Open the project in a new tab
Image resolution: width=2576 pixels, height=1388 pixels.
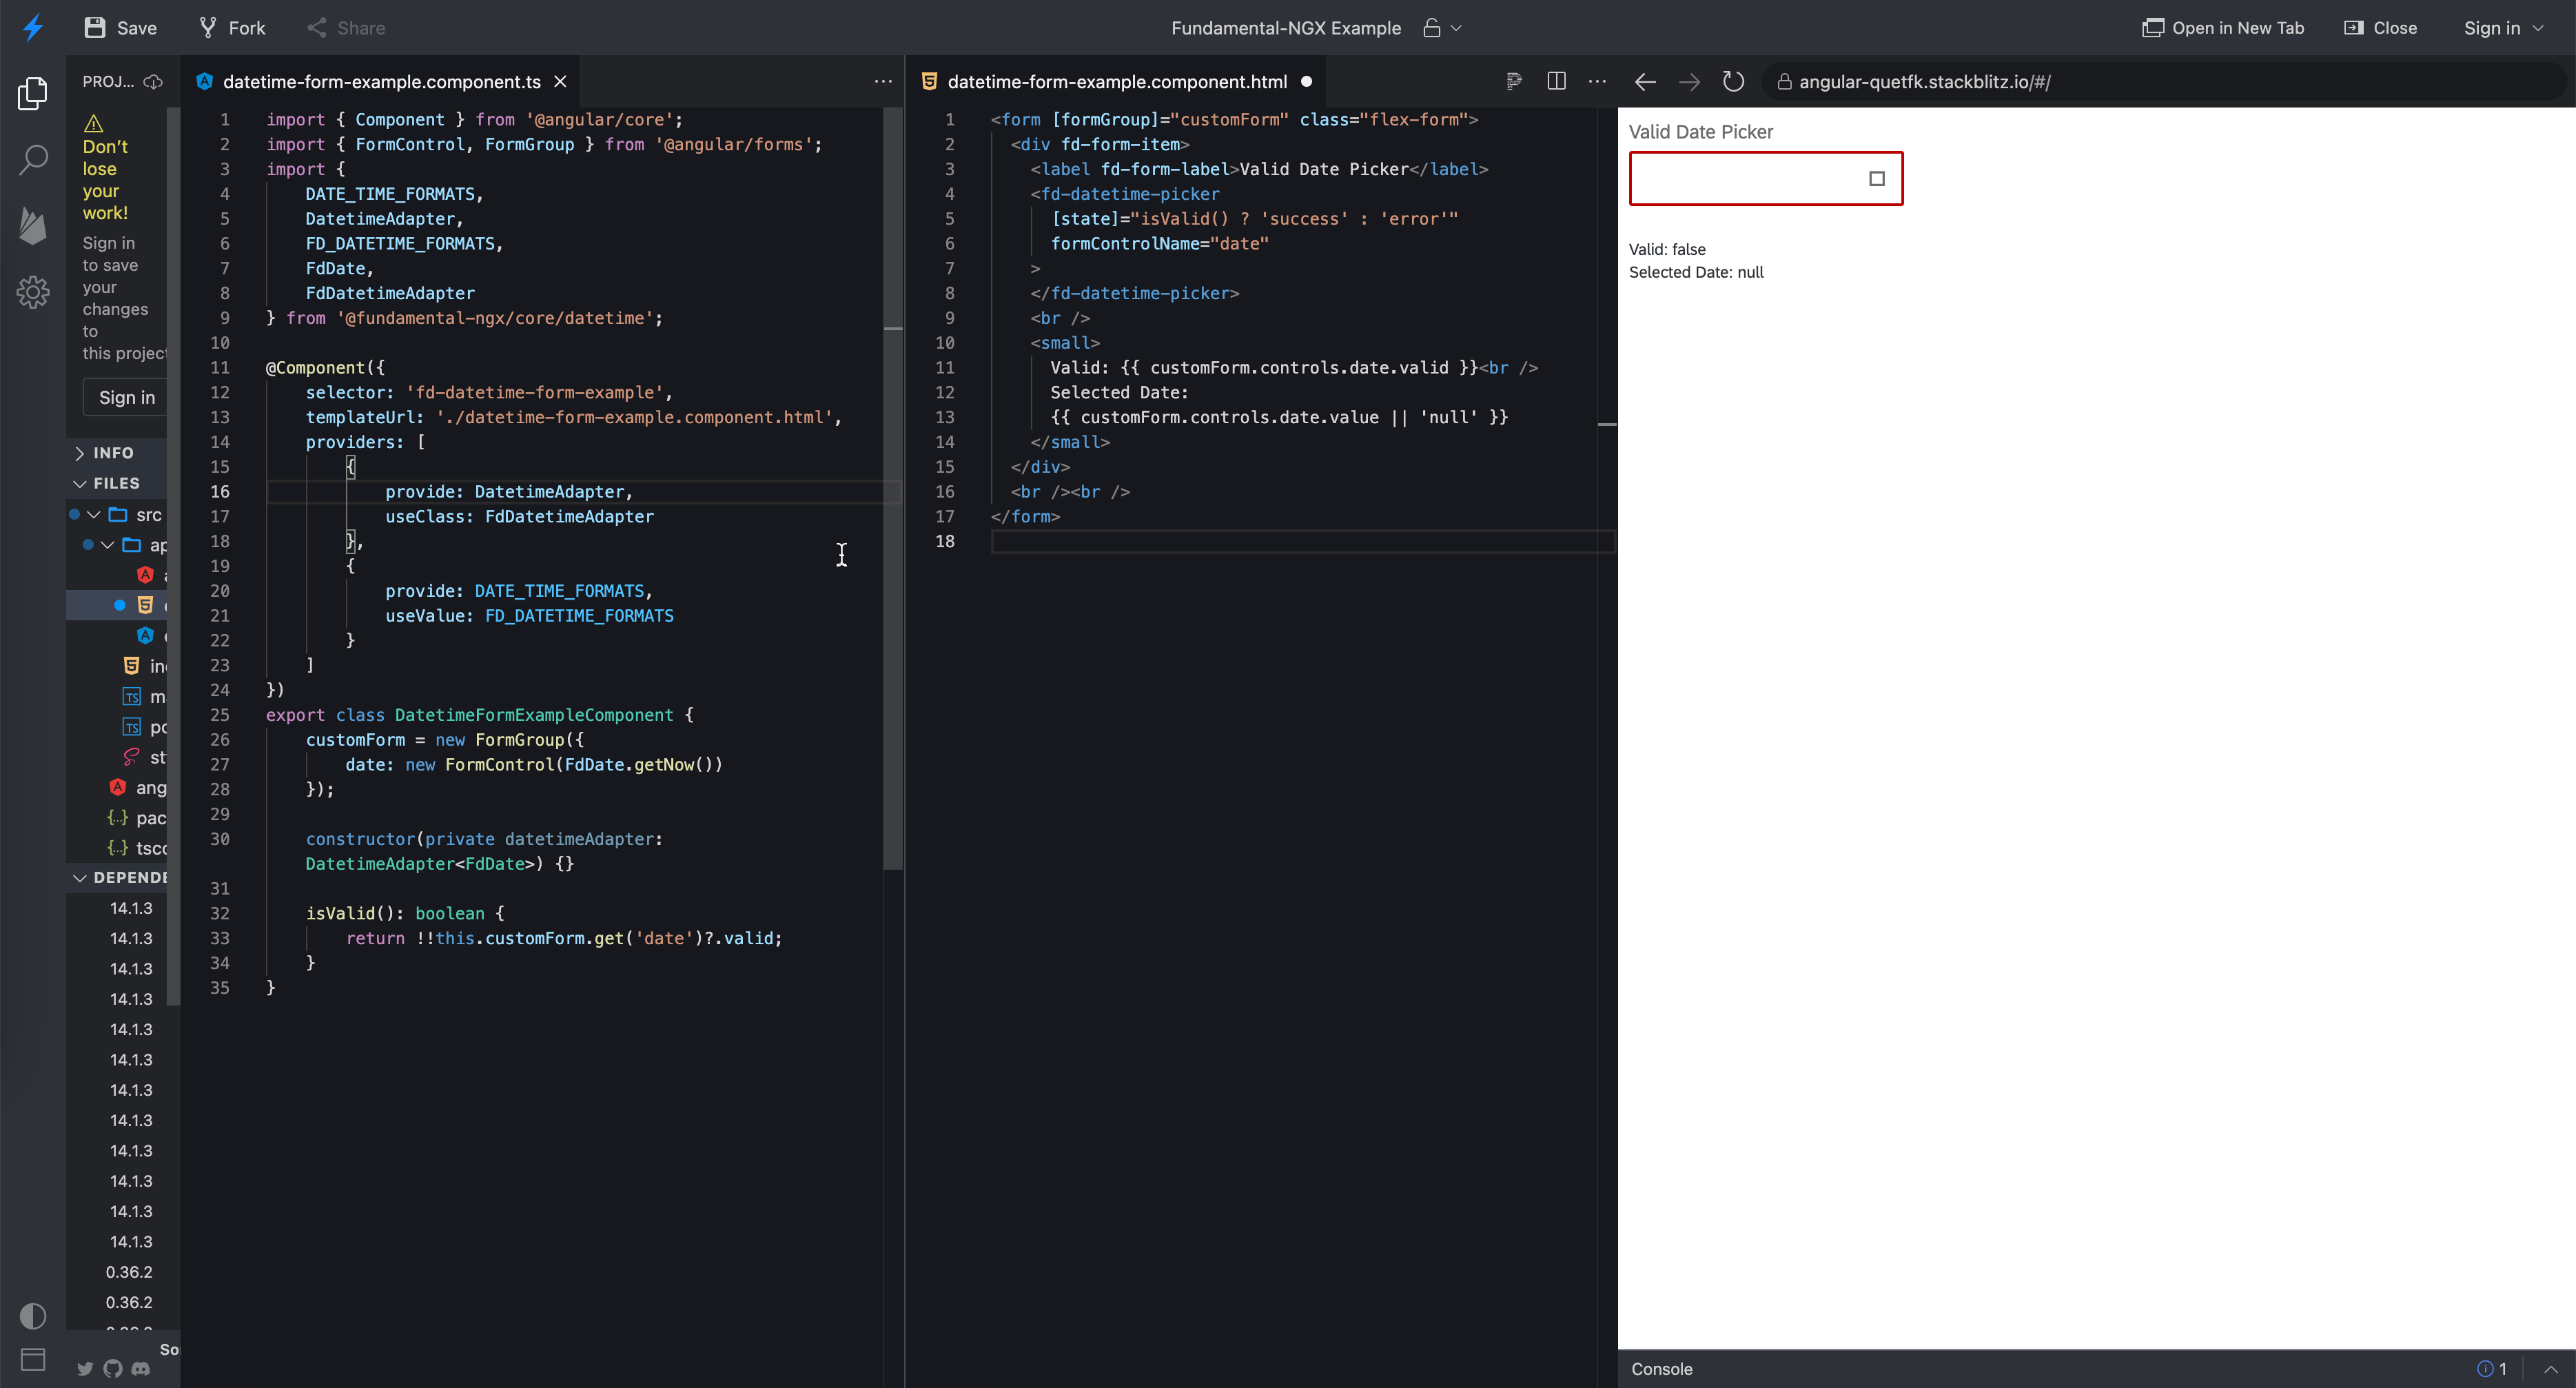2222,27
